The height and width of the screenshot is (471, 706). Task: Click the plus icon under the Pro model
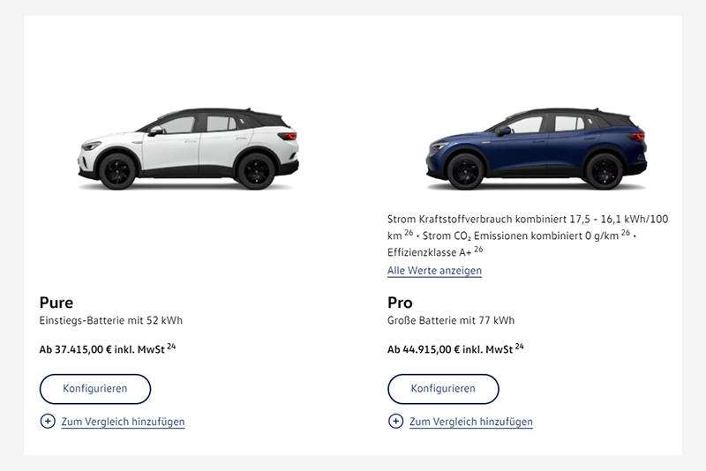pyautogui.click(x=396, y=422)
